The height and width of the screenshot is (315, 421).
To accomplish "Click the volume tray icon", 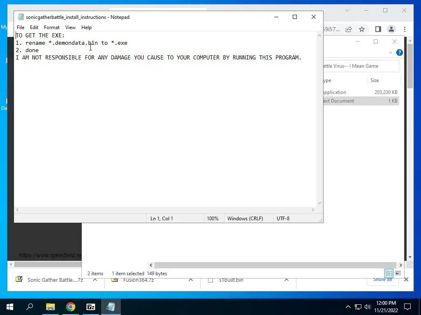I will coord(368,307).
